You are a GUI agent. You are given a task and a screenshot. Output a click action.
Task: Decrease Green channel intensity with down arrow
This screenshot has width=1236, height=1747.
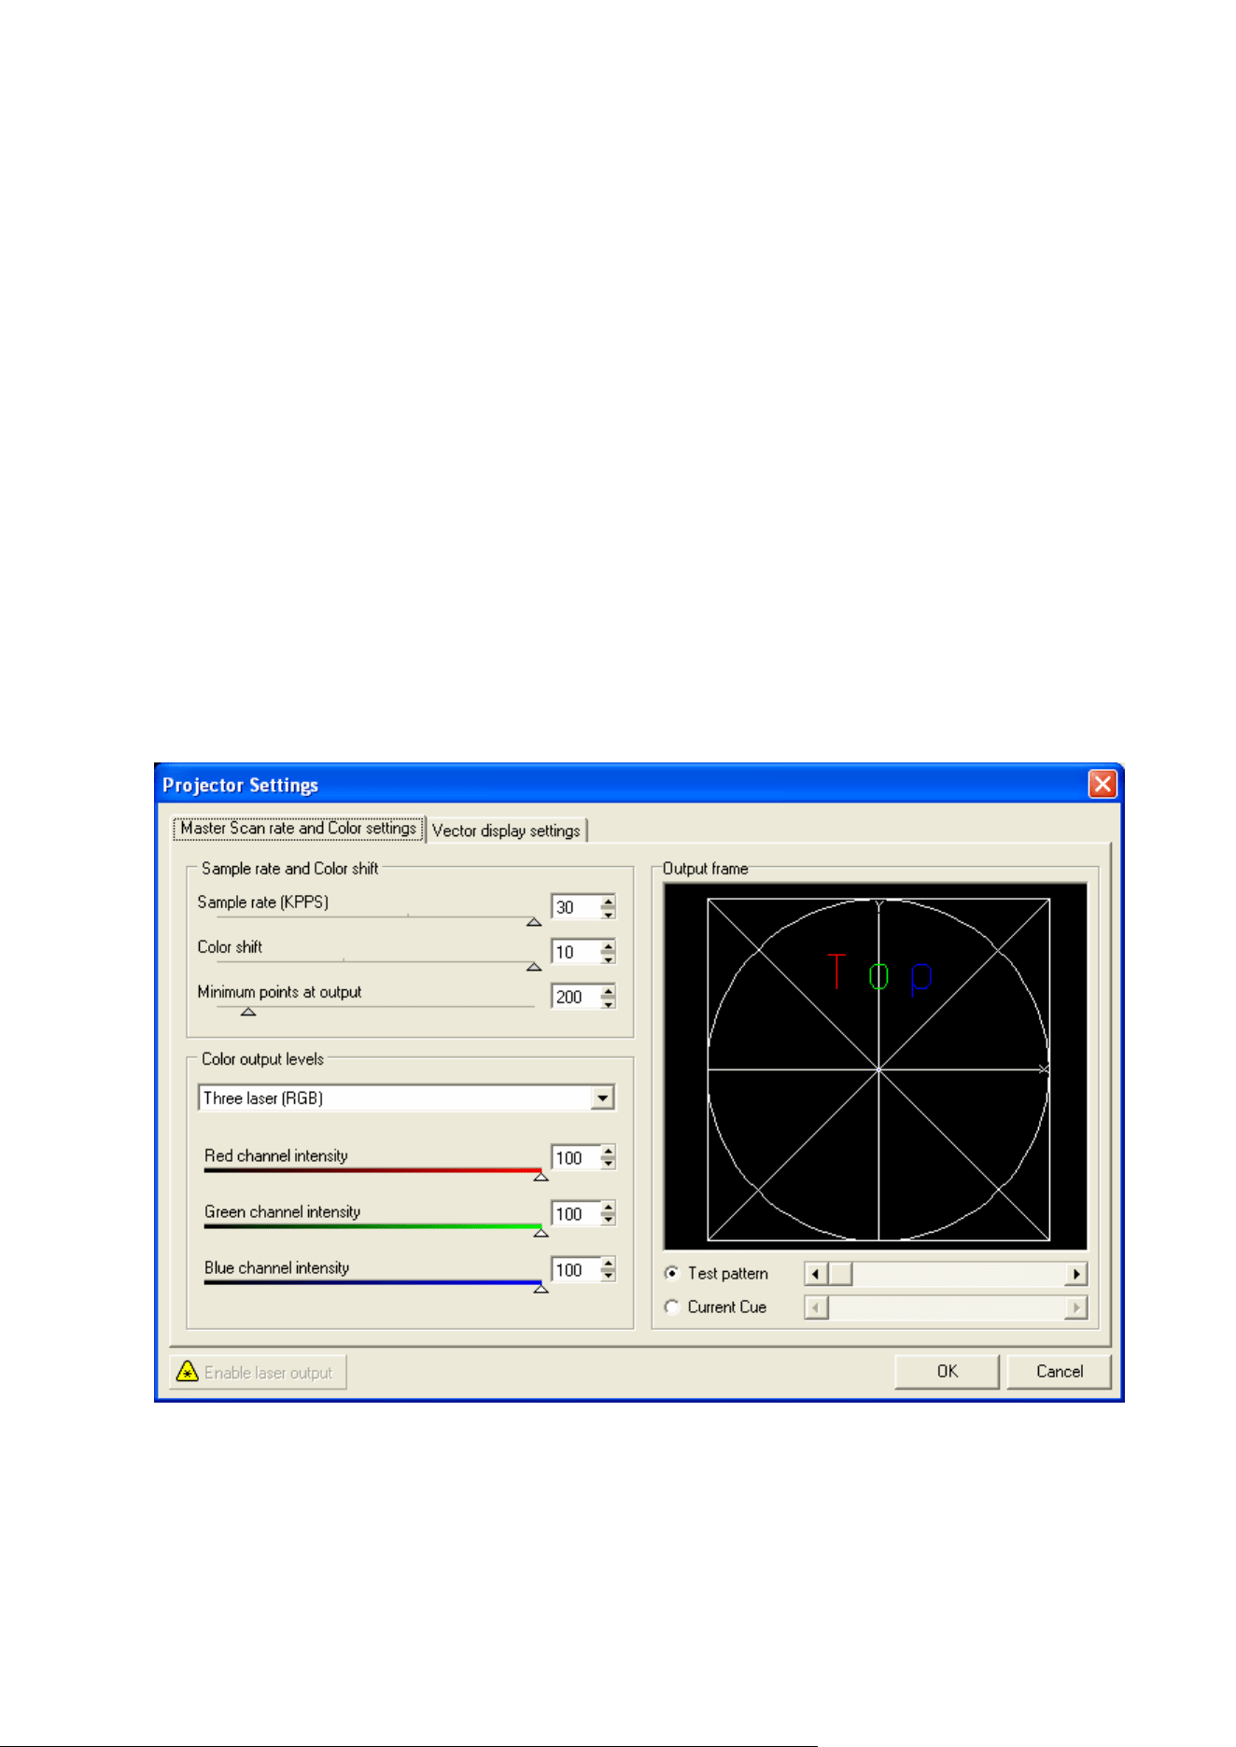point(608,1221)
